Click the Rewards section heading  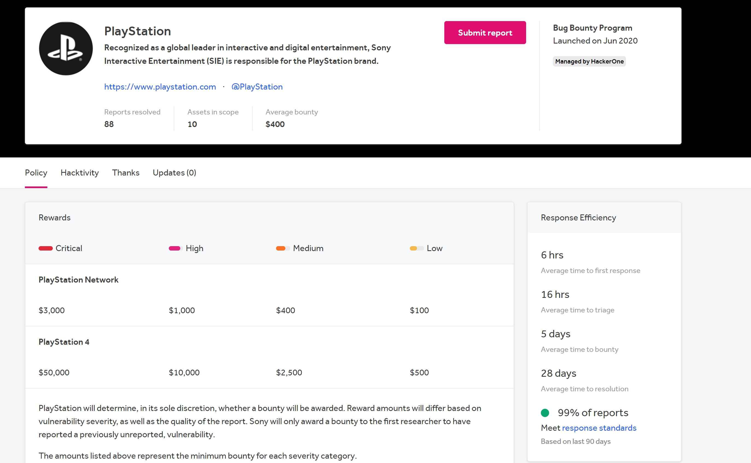tap(54, 218)
